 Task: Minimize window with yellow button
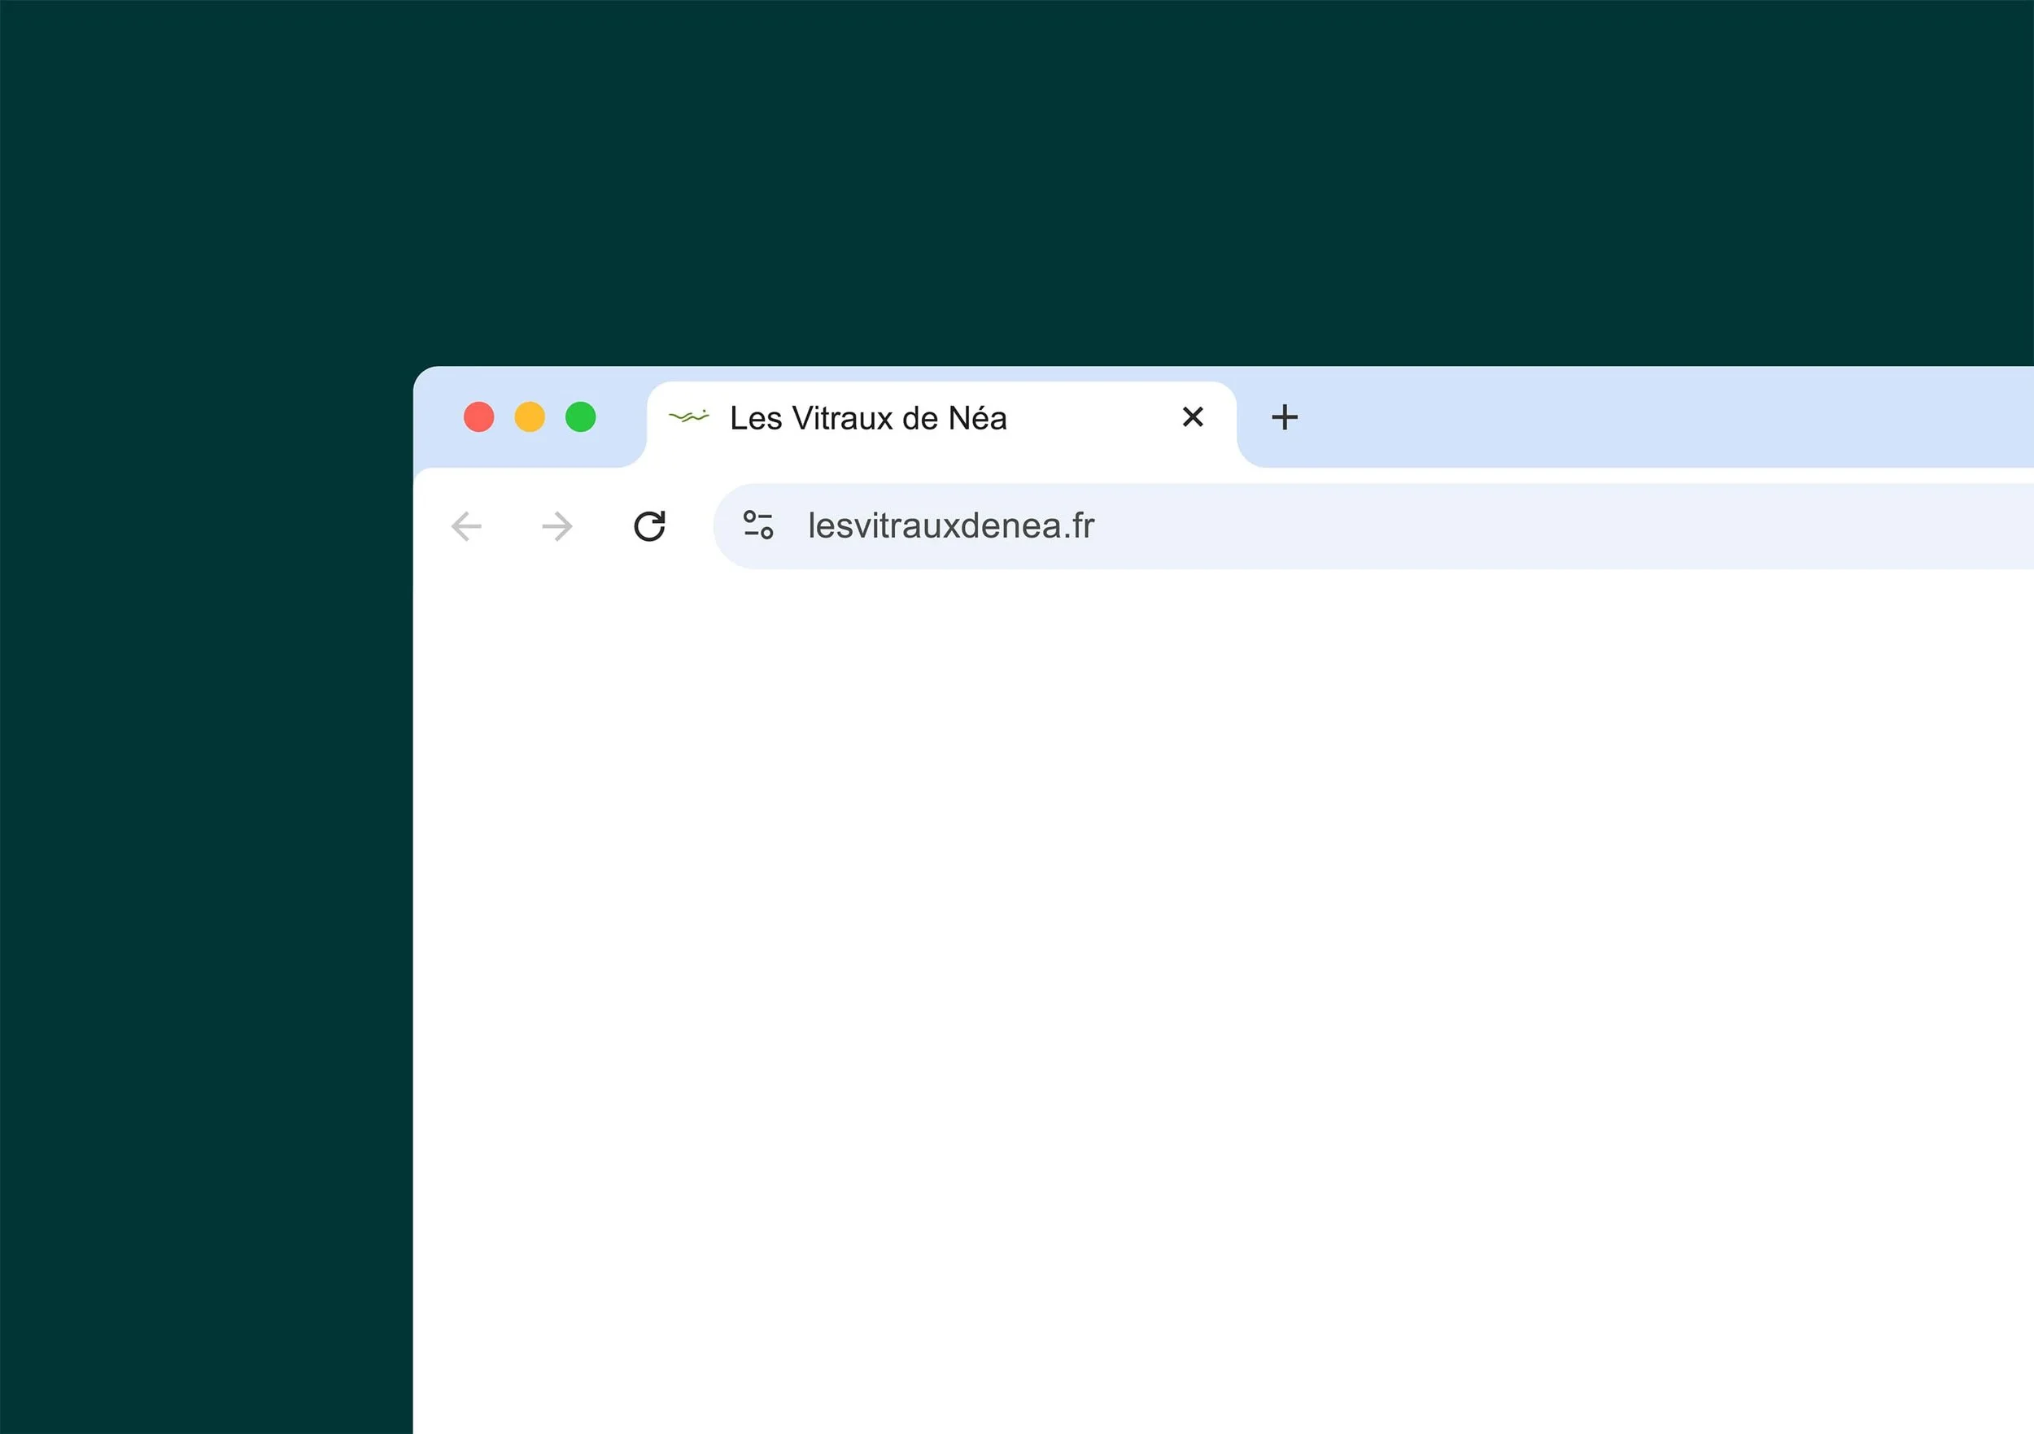530,417
